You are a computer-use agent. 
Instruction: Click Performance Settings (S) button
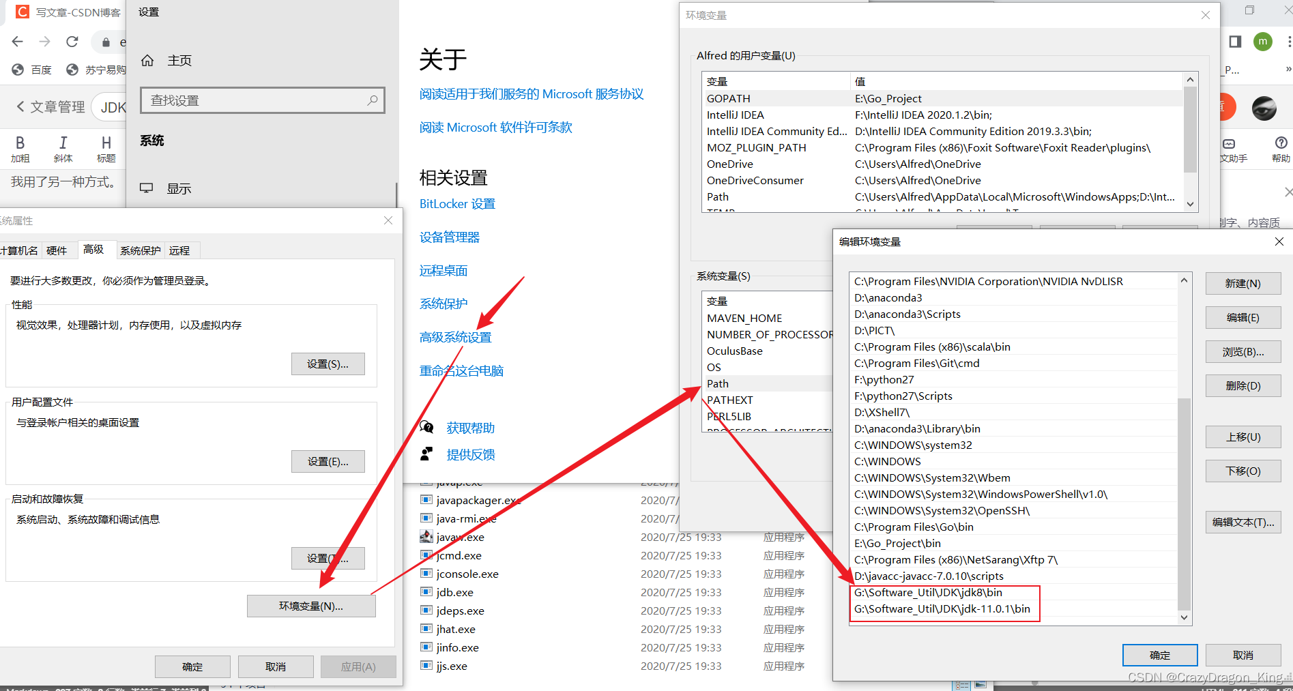click(328, 364)
